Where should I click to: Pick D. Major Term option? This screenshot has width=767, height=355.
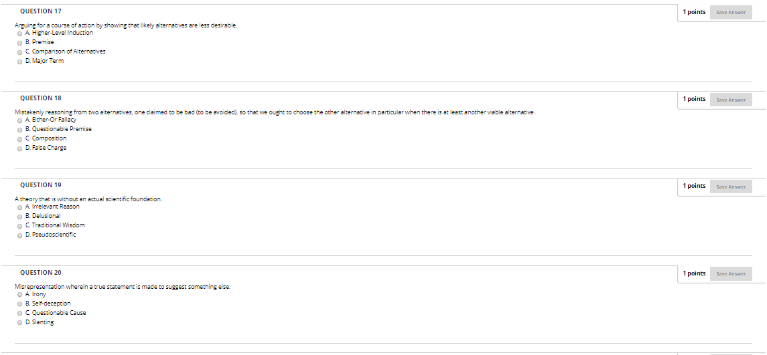click(x=19, y=62)
